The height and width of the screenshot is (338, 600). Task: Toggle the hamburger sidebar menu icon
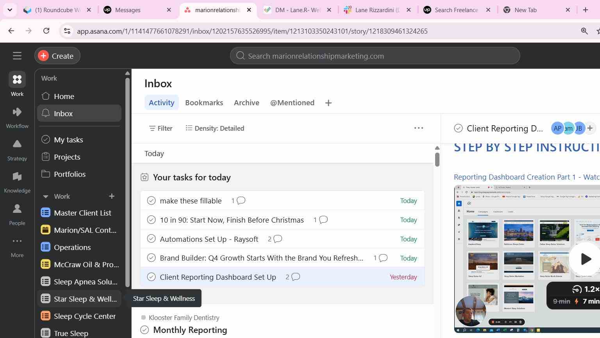click(x=17, y=56)
